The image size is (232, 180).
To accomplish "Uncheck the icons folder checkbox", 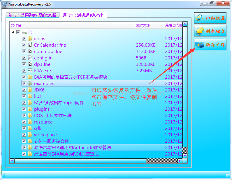I will coord(24,39).
